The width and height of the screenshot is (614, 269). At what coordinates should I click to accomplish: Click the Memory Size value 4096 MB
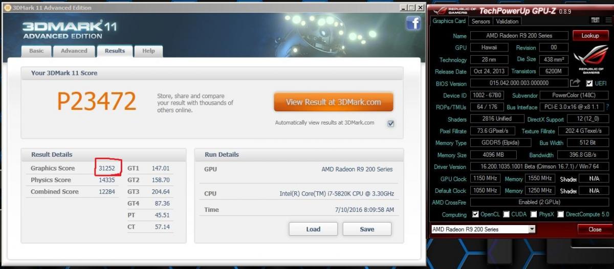[x=493, y=155]
